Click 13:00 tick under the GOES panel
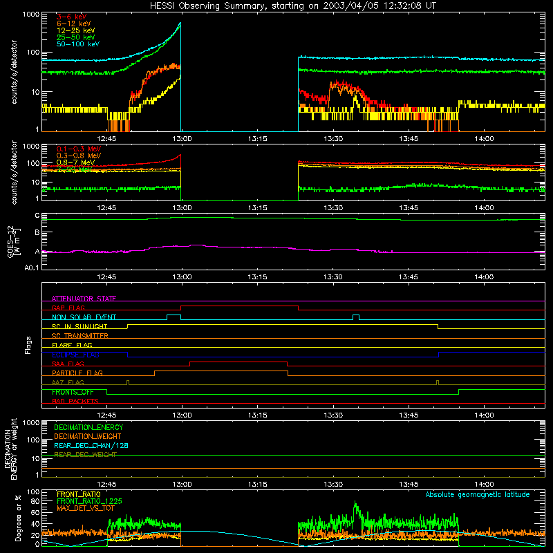The image size is (553, 553). click(x=182, y=277)
